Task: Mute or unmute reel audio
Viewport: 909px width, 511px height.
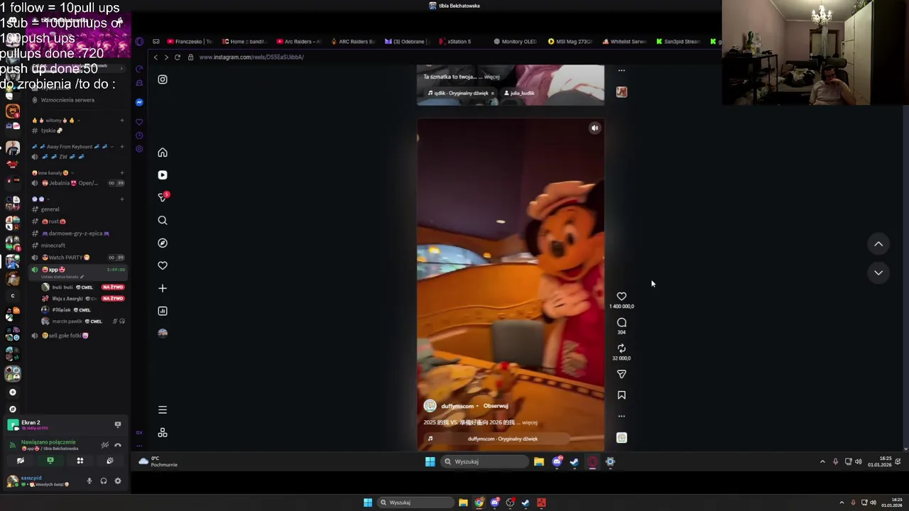Action: pos(595,128)
